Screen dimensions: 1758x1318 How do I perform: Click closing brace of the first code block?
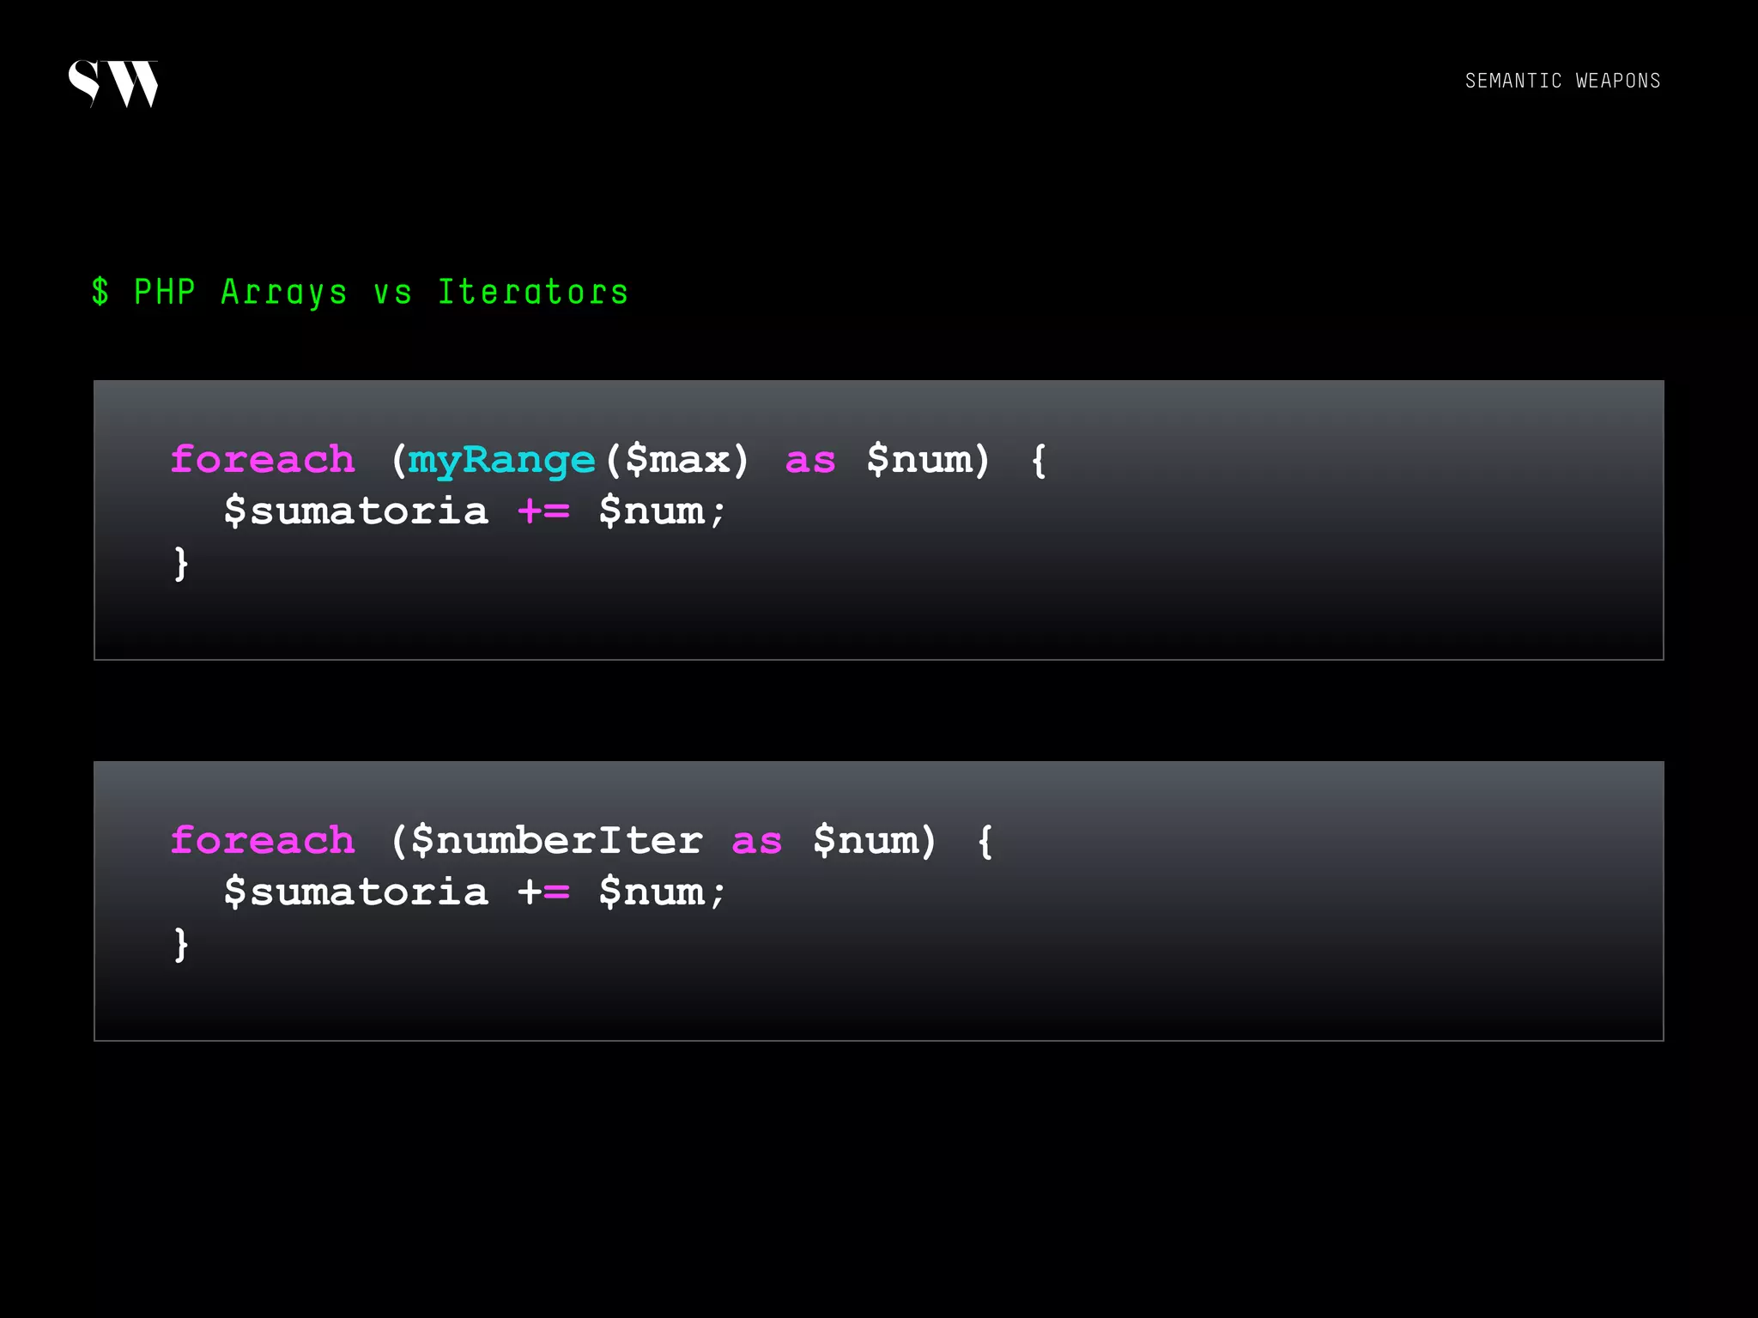pyautogui.click(x=181, y=564)
